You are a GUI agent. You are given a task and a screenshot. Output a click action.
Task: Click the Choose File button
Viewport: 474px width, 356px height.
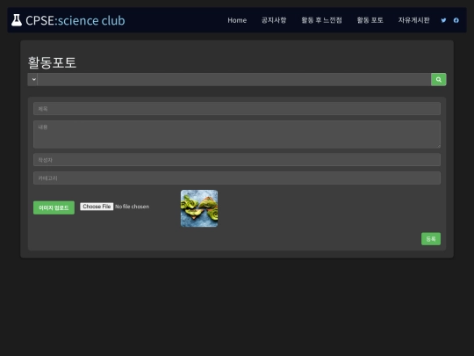[x=97, y=207]
